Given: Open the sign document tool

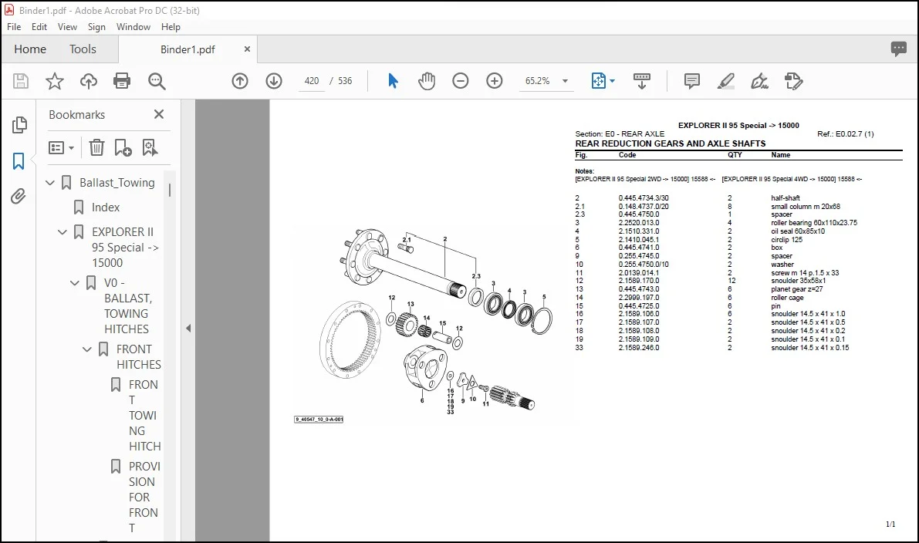Looking at the screenshot, I should (x=759, y=81).
